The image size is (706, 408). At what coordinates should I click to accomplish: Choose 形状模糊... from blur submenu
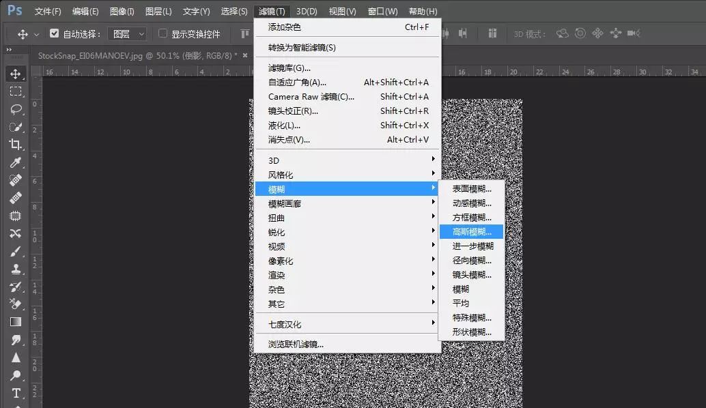coord(471,332)
